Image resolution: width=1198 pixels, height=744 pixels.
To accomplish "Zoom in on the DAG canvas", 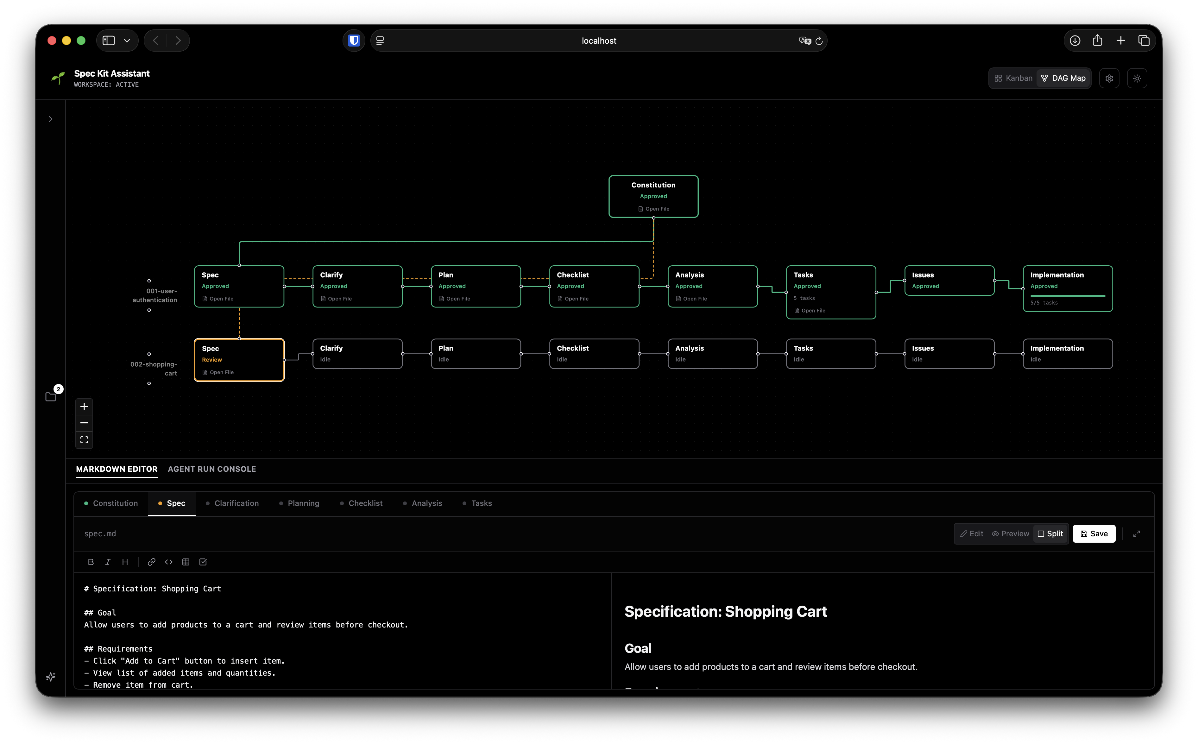I will tap(84, 407).
